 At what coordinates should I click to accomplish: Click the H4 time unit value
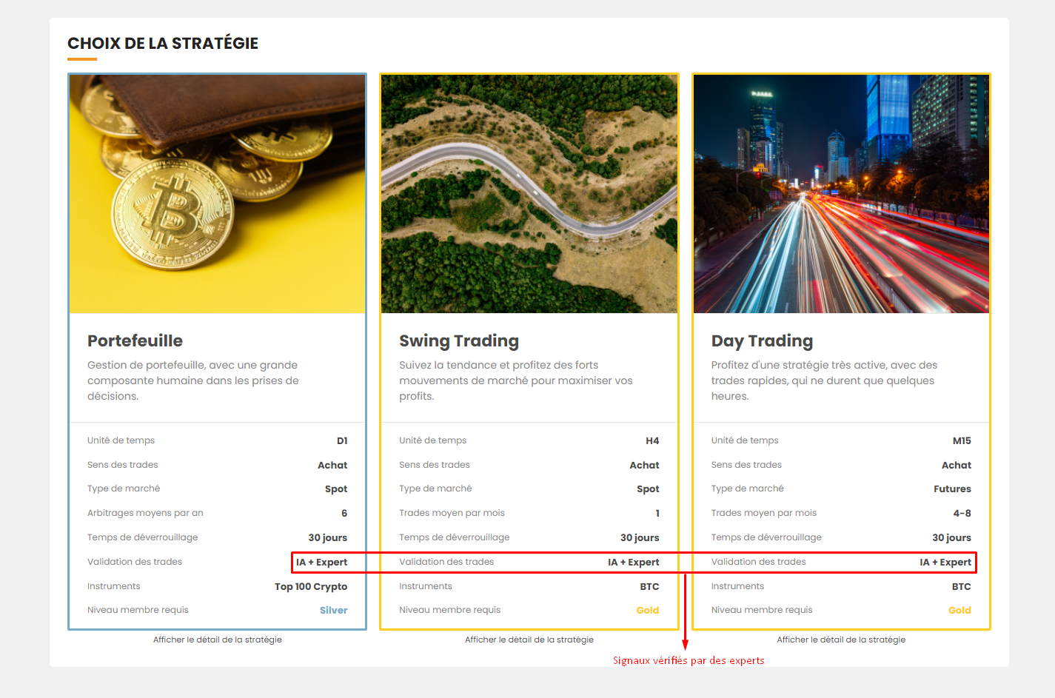click(652, 440)
